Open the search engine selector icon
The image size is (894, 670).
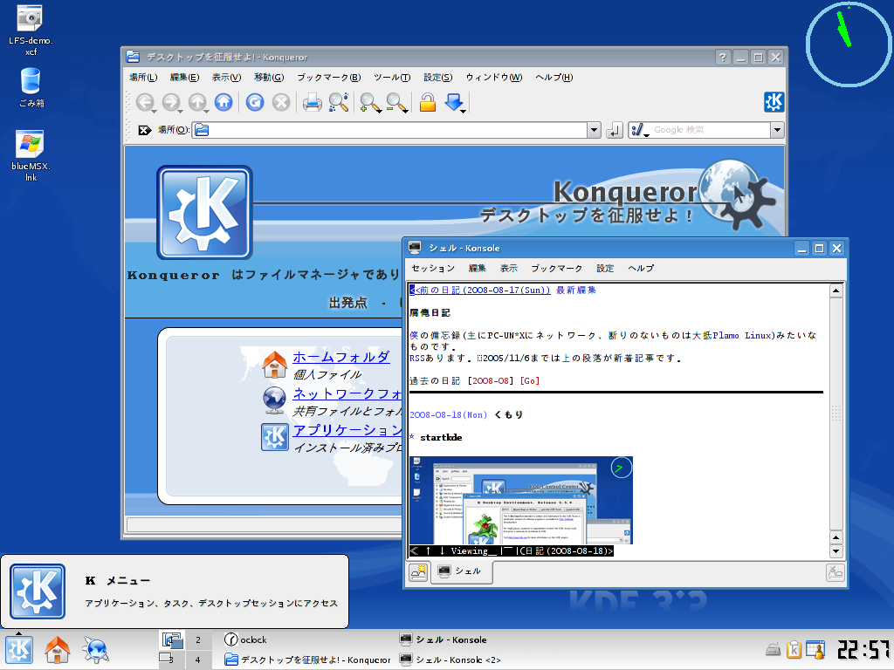coord(640,131)
